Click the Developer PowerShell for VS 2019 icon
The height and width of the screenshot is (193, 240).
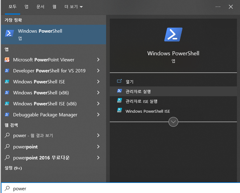pos(7,71)
